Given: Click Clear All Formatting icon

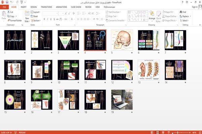Looking at the screenshot, I should point(73,13).
